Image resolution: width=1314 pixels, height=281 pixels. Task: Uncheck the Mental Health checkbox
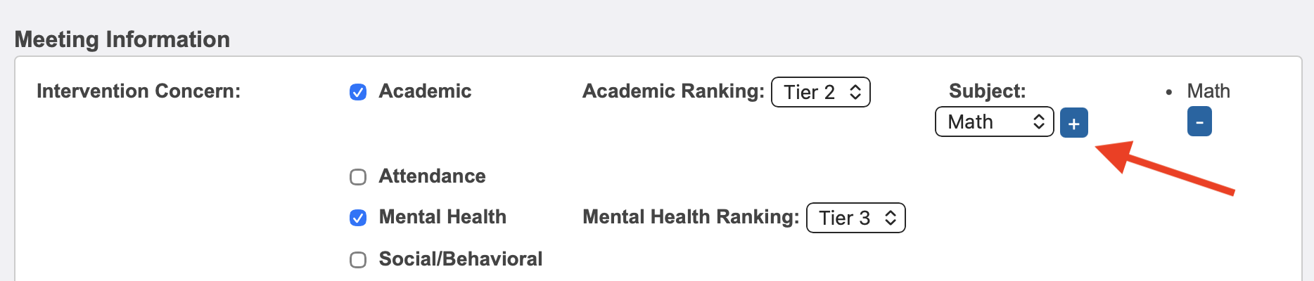pyautogui.click(x=358, y=218)
